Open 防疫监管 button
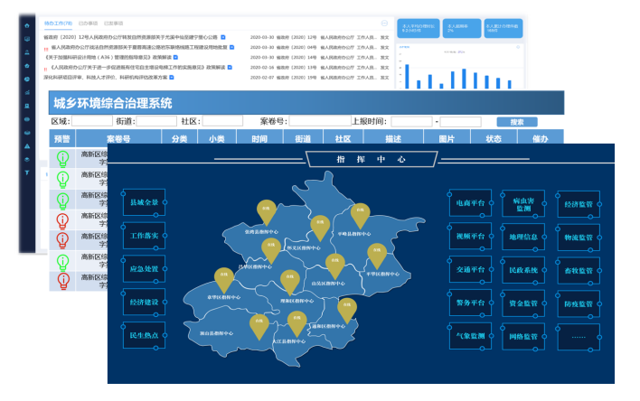 click(x=579, y=304)
